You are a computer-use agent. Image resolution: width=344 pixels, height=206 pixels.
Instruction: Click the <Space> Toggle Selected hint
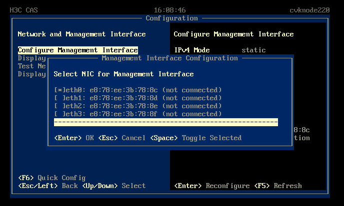click(x=195, y=138)
